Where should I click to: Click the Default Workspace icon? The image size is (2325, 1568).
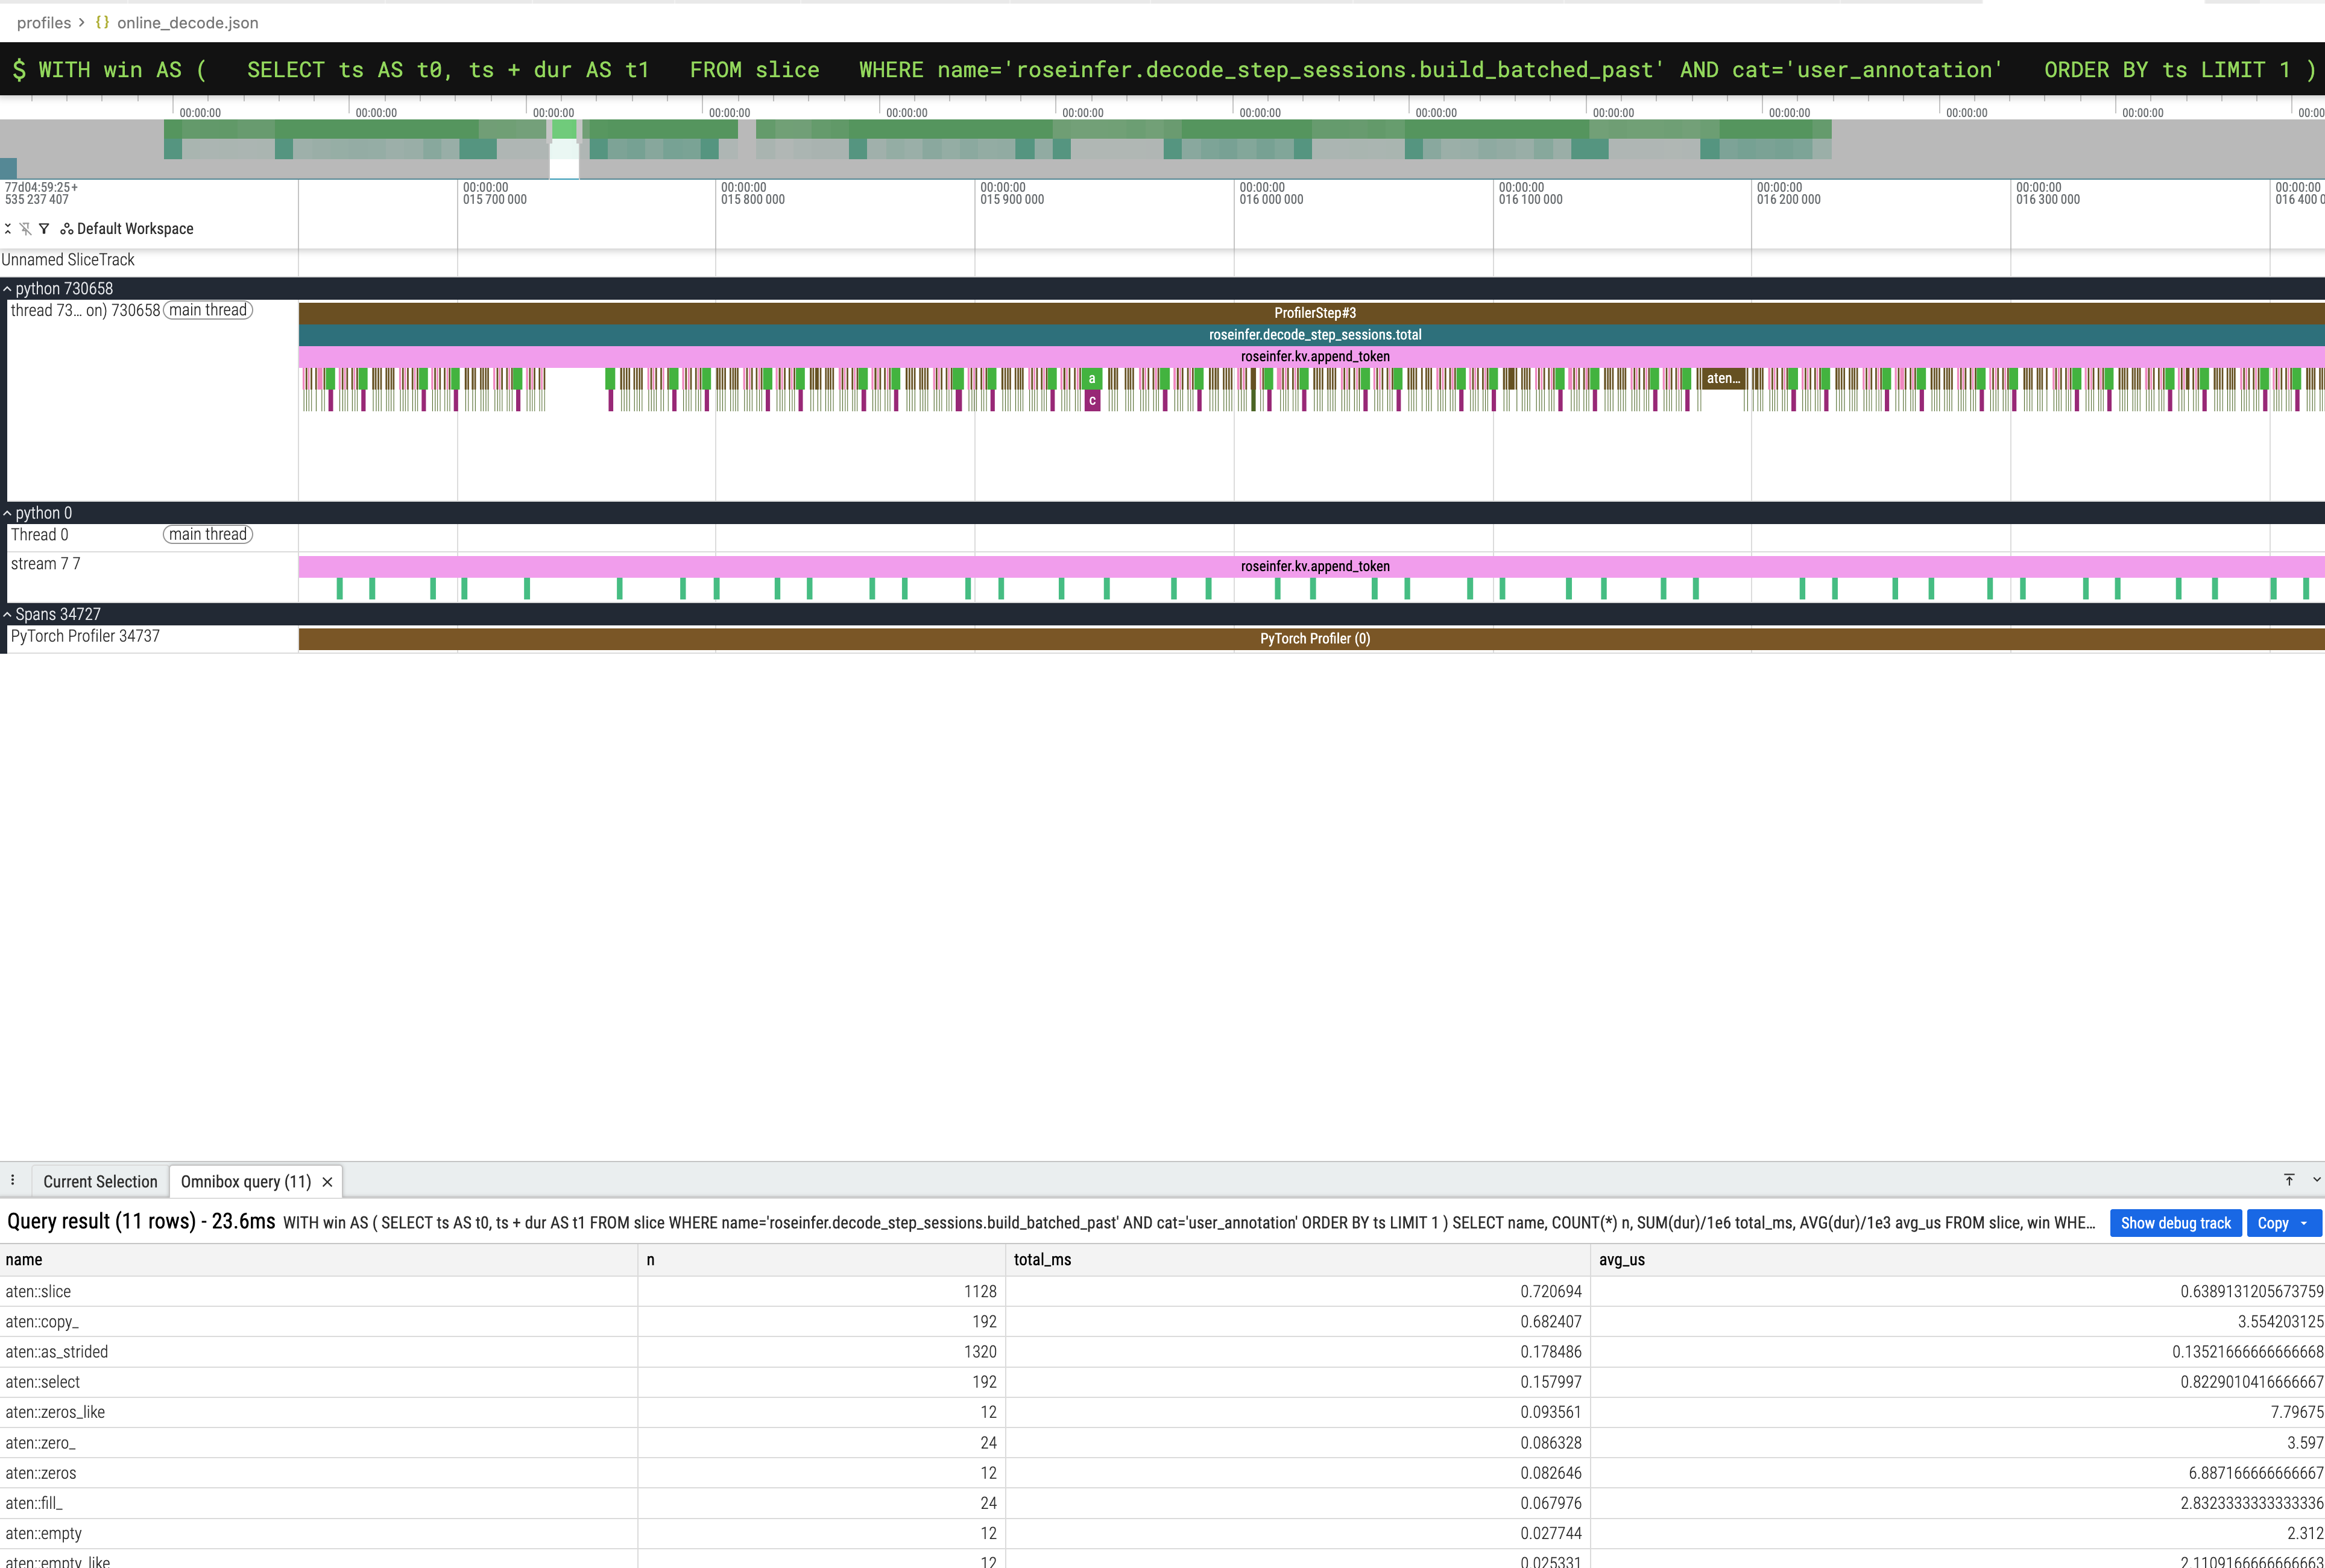coord(67,229)
